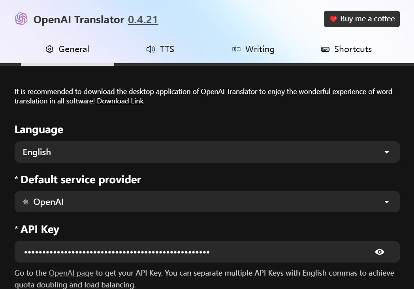
Task: Click the OpenAI provider logo icon
Action: (26, 202)
